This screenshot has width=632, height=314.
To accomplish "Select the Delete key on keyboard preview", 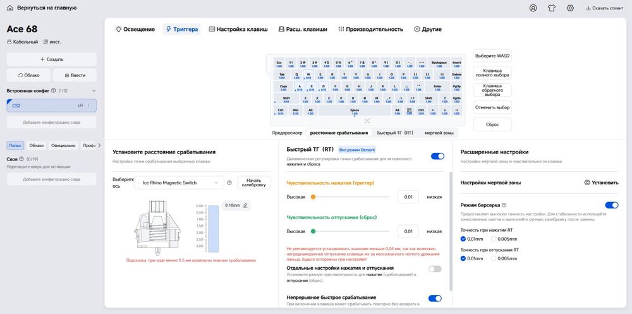I will click(x=457, y=75).
